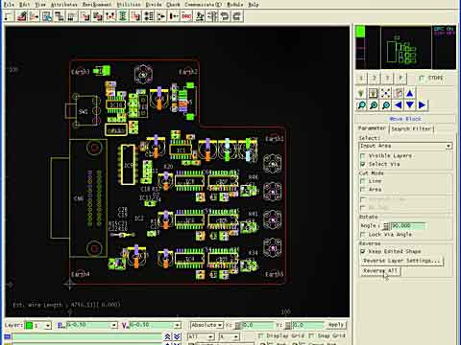Click the red eraser-like toolbar icon

click(22, 16)
